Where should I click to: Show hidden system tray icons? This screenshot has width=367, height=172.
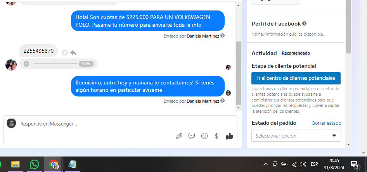point(266,164)
